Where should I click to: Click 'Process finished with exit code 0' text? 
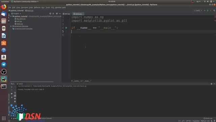31,89
